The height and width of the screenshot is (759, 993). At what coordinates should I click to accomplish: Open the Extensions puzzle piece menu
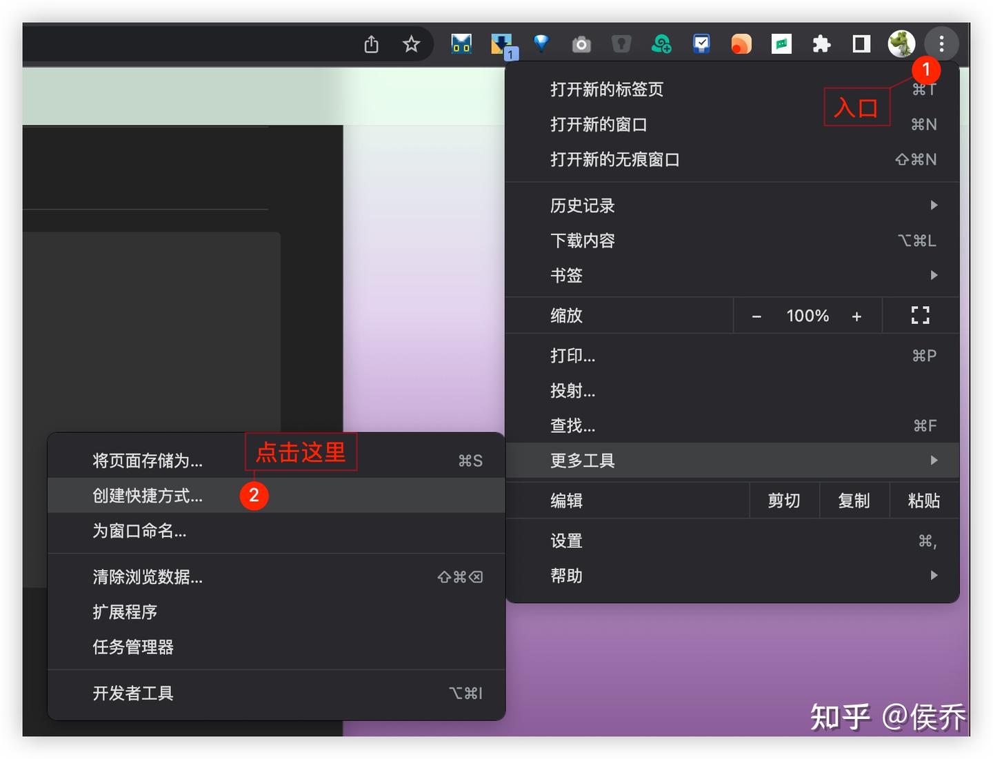(821, 43)
